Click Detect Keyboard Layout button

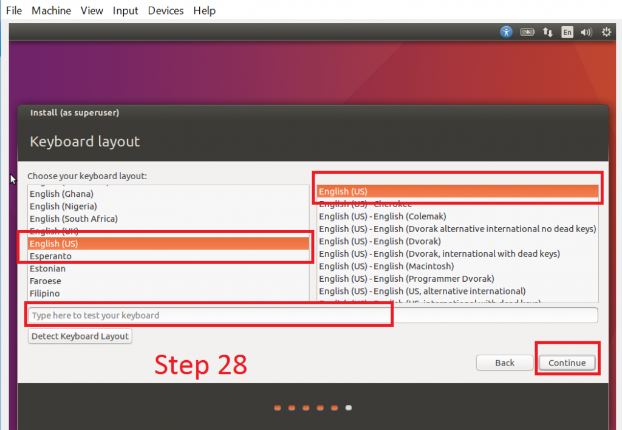pos(80,336)
